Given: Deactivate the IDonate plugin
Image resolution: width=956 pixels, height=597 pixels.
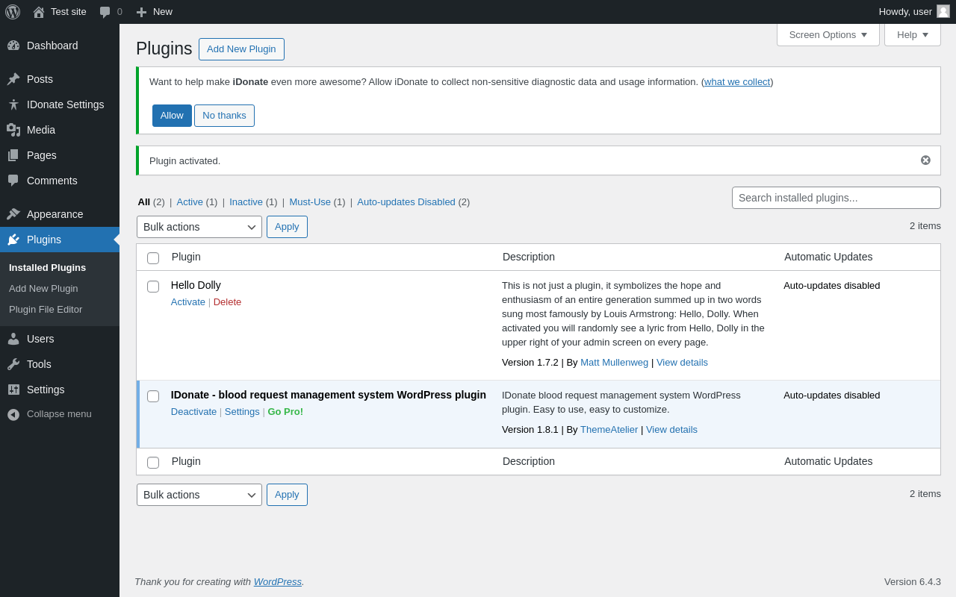Looking at the screenshot, I should 193,412.
